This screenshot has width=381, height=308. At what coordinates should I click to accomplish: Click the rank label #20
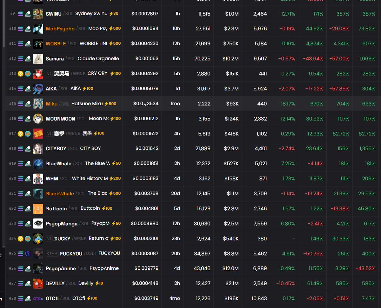[x=12, y=179]
